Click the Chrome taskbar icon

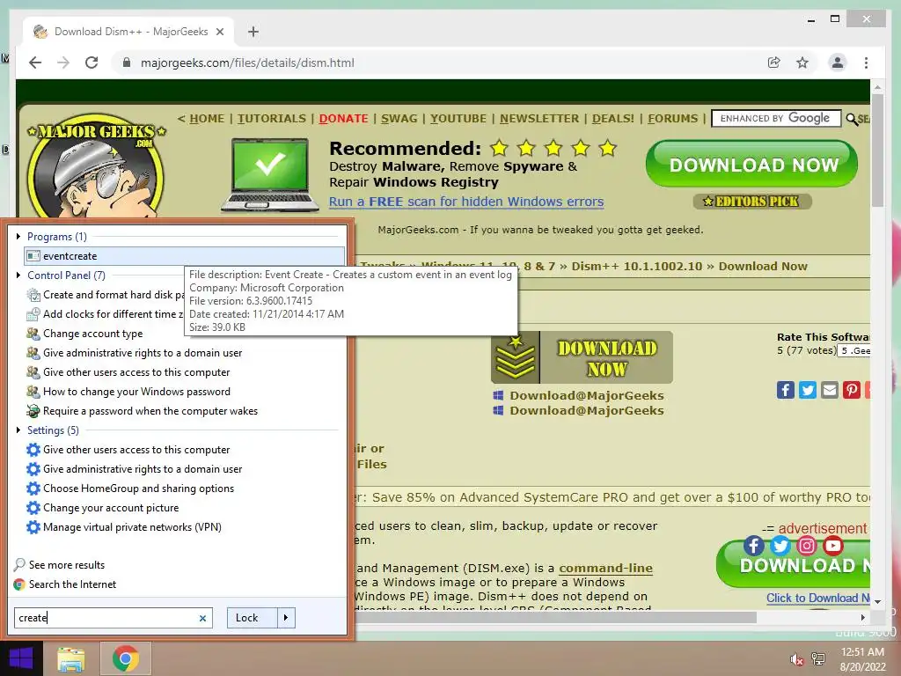pyautogui.click(x=125, y=658)
